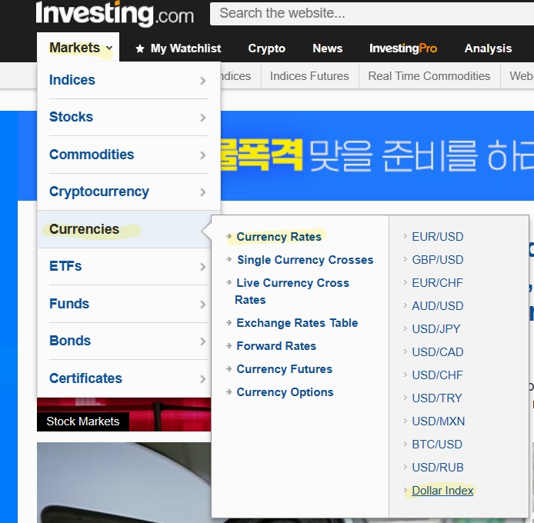534x523 pixels.
Task: Open the USD/TRY pair
Action: click(437, 398)
